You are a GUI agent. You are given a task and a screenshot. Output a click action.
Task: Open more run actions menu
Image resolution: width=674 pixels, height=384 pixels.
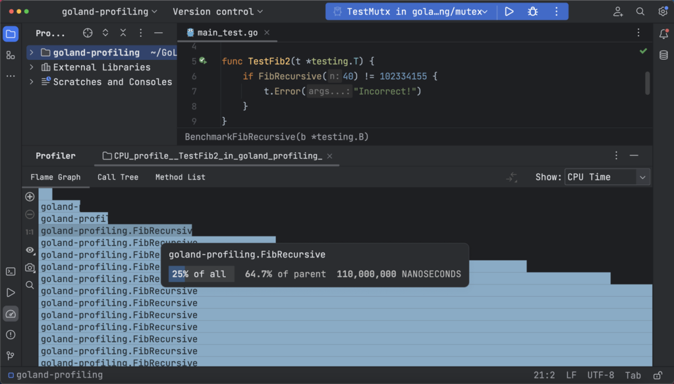point(557,12)
